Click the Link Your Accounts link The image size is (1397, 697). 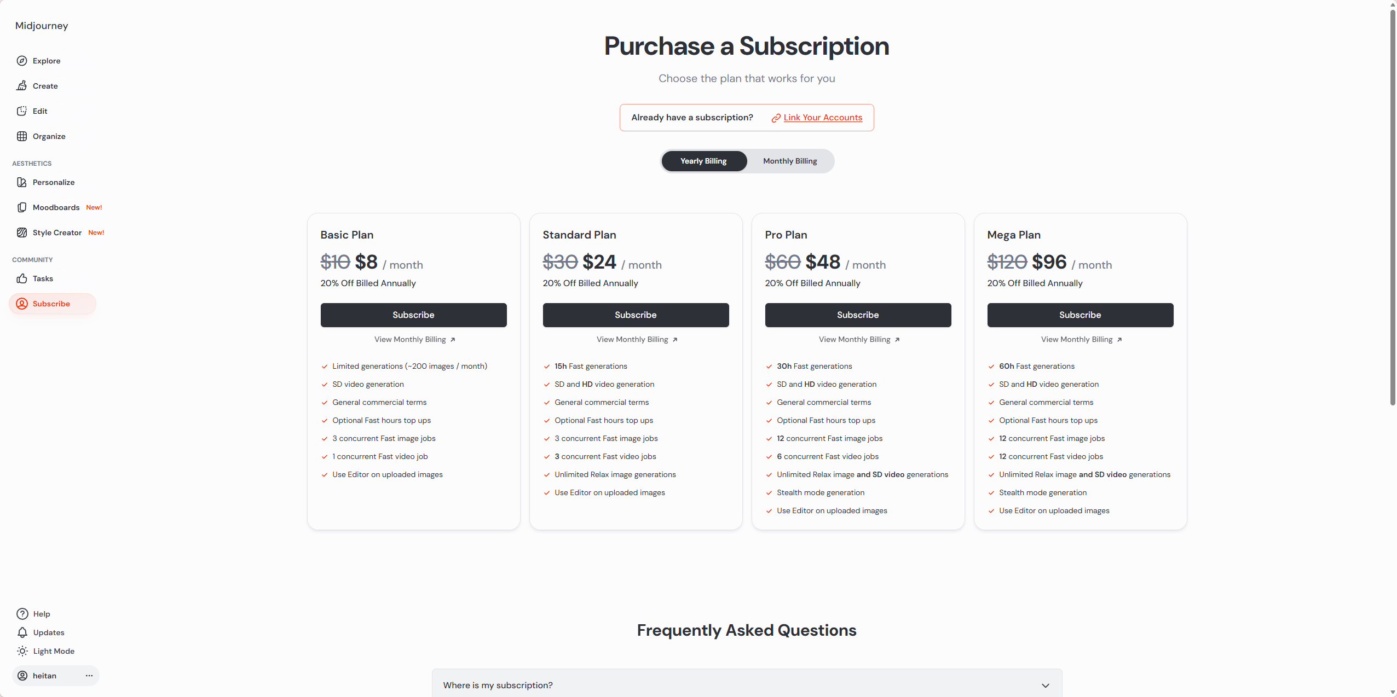[x=822, y=118]
